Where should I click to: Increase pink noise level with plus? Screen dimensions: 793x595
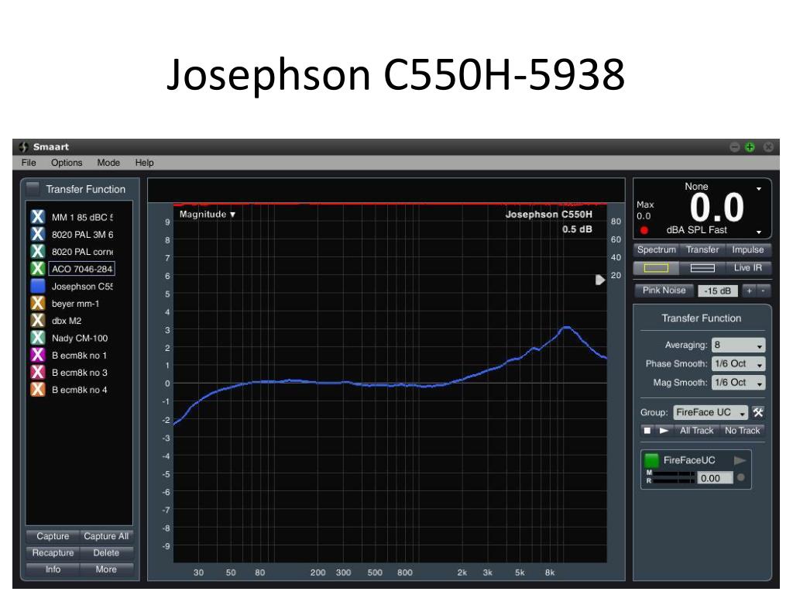coord(750,291)
